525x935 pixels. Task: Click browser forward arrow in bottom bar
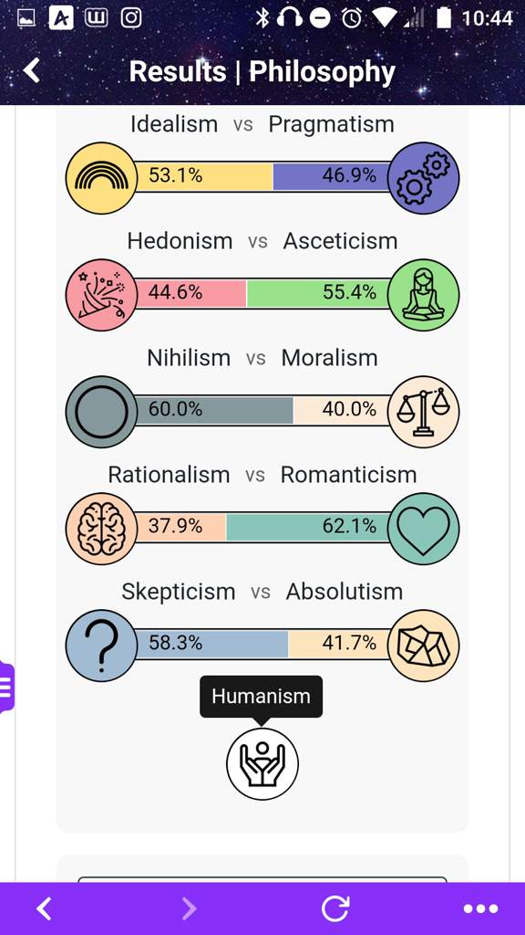pyautogui.click(x=189, y=909)
